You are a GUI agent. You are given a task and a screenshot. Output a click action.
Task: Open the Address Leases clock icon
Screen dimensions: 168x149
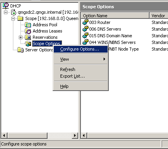pyautogui.click(x=28, y=31)
